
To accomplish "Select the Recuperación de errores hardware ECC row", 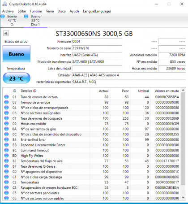I will [92, 187].
